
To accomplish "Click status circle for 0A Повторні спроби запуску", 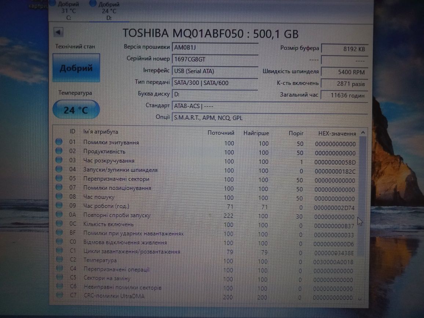I will click(59, 214).
